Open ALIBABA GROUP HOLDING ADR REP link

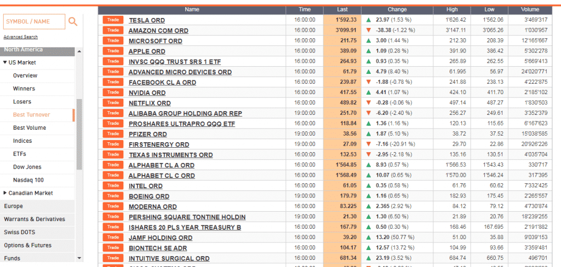pos(185,114)
